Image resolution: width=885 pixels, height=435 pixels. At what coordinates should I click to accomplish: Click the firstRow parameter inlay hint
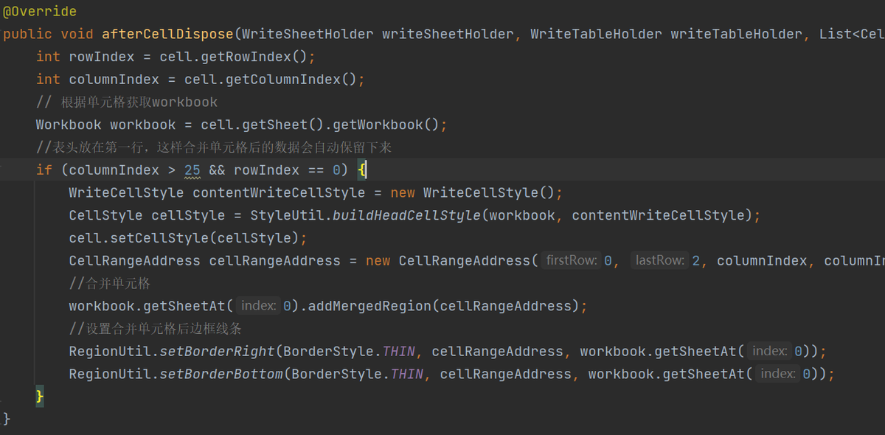571,260
